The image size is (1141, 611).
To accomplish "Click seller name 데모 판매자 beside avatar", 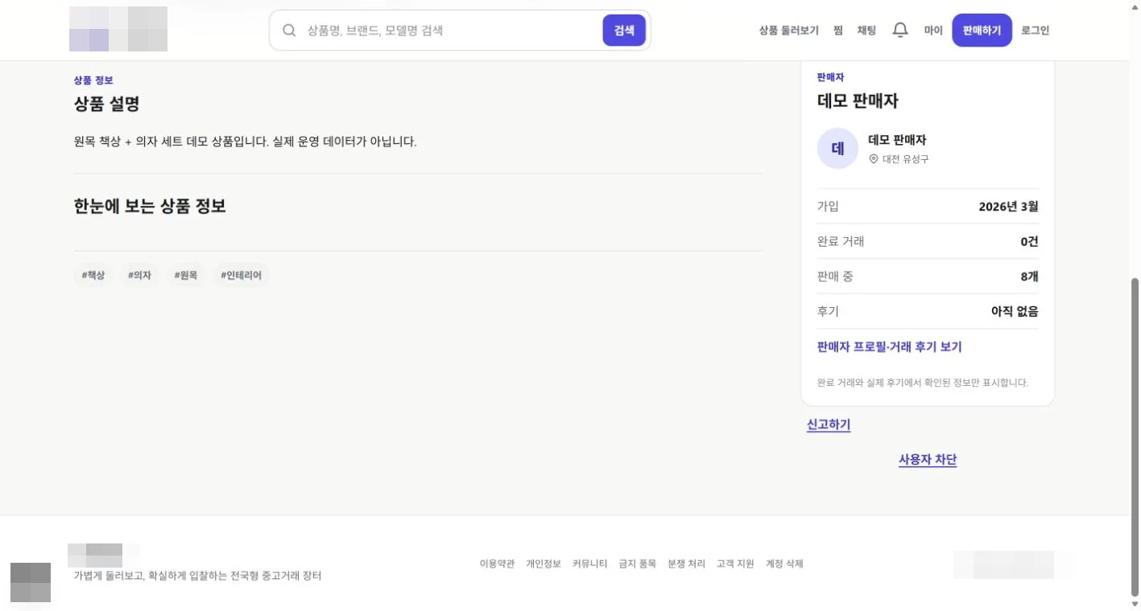I will (x=897, y=140).
